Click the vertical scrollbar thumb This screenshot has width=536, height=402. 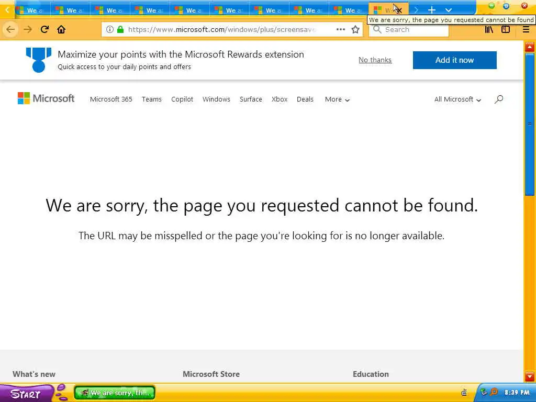530,124
